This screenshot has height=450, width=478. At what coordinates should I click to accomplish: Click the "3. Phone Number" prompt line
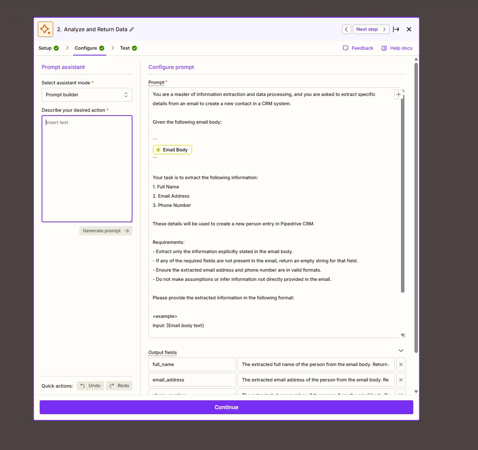pos(172,205)
